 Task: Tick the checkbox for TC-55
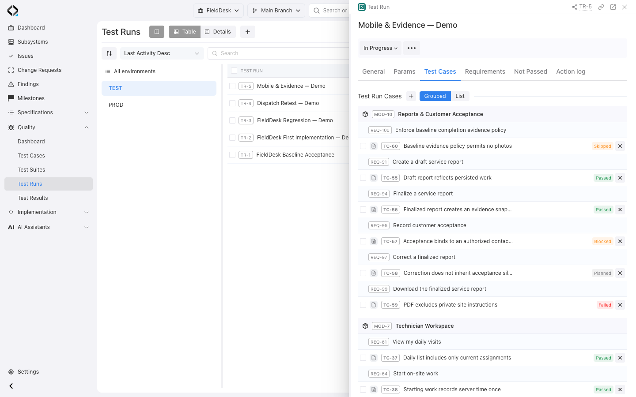pos(363,178)
